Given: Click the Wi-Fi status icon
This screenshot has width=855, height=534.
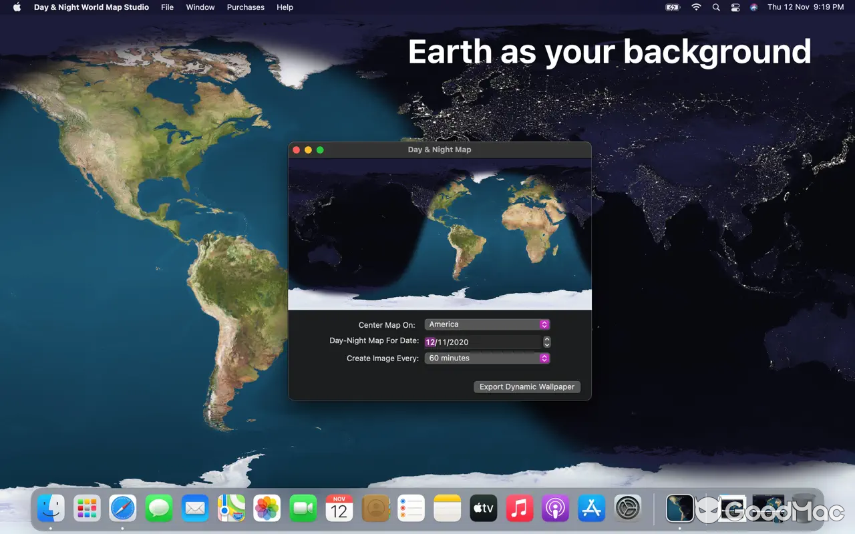Looking at the screenshot, I should point(696,7).
